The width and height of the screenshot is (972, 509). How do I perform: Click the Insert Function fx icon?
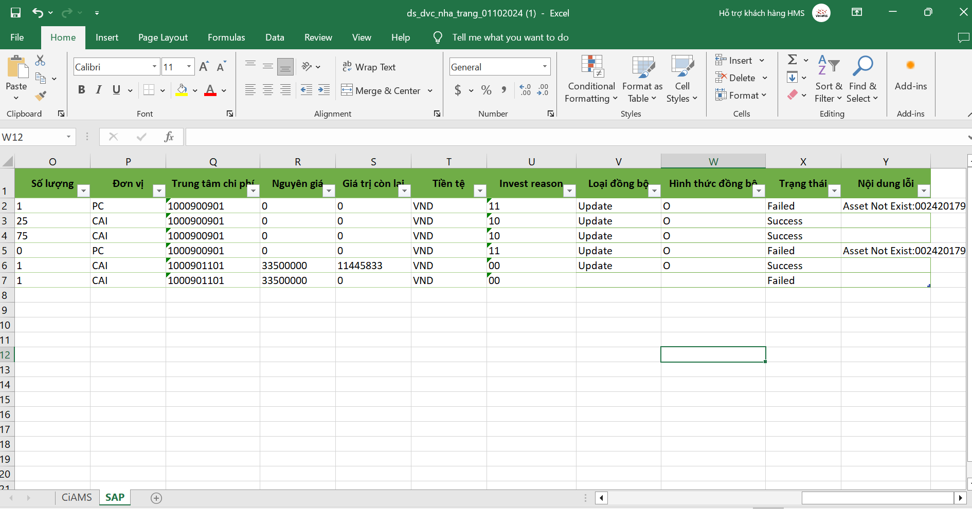tap(169, 137)
